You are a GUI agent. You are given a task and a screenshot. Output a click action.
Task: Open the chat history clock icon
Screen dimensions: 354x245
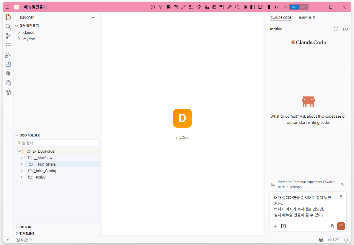tap(336, 29)
